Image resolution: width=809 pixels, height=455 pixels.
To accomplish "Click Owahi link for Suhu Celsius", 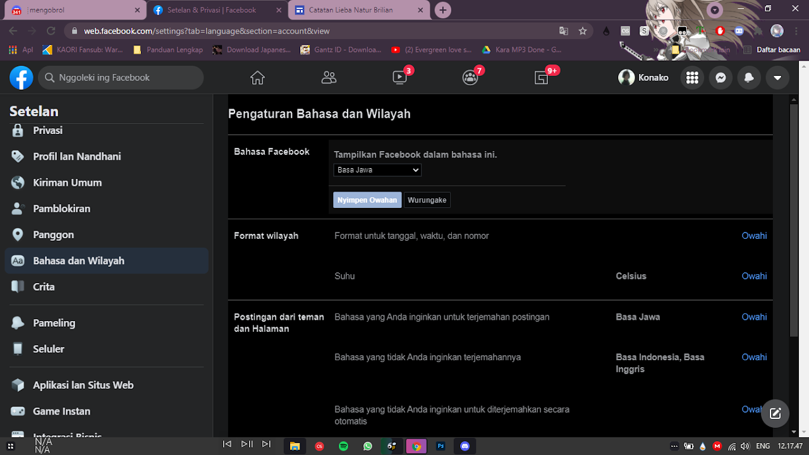I will pyautogui.click(x=754, y=276).
